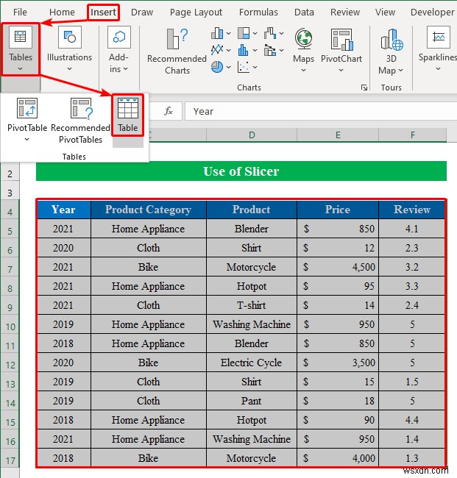Open the Maps chart icon

point(303,39)
